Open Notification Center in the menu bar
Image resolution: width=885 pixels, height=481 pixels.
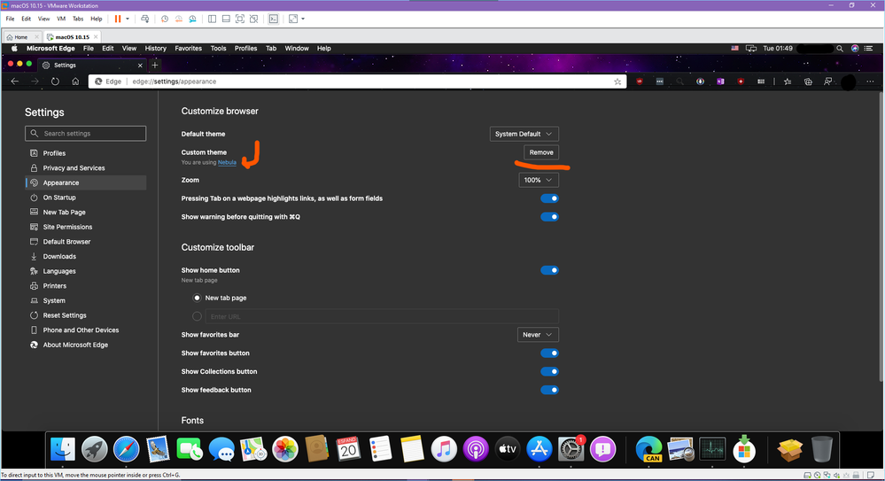click(x=869, y=49)
